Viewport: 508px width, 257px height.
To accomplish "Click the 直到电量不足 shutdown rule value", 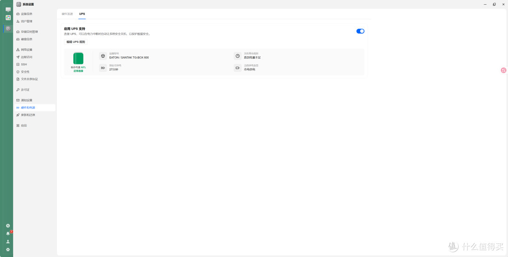I will coord(253,58).
